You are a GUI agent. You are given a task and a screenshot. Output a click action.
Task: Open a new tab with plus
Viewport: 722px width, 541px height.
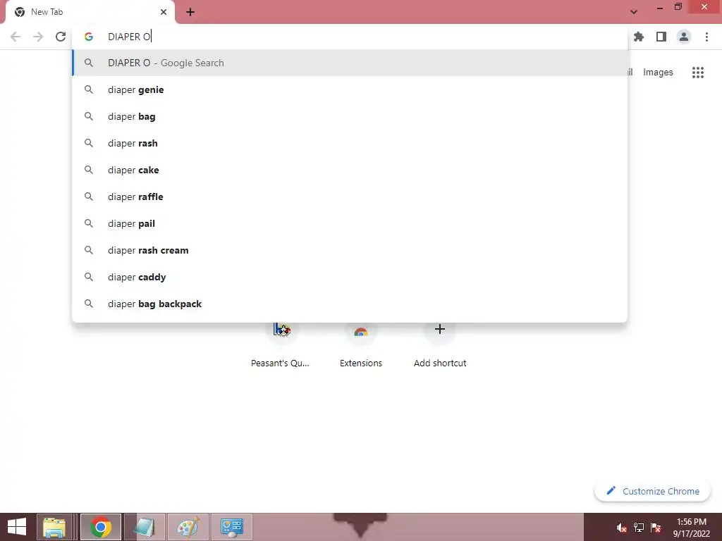coord(190,12)
